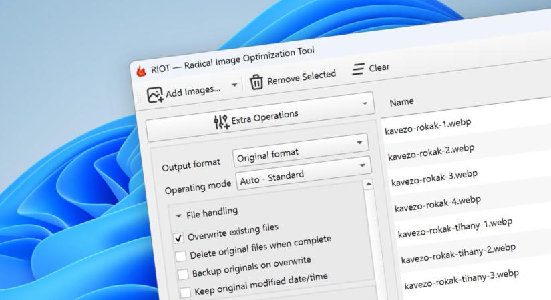This screenshot has height=300, width=551.
Task: Select kavezo-rokak-tihany-1.webp in the list
Action: click(455, 228)
